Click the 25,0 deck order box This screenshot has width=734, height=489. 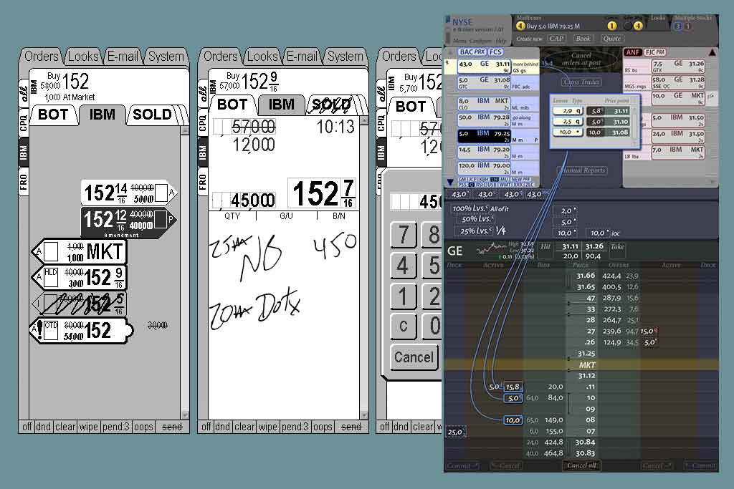coord(455,432)
